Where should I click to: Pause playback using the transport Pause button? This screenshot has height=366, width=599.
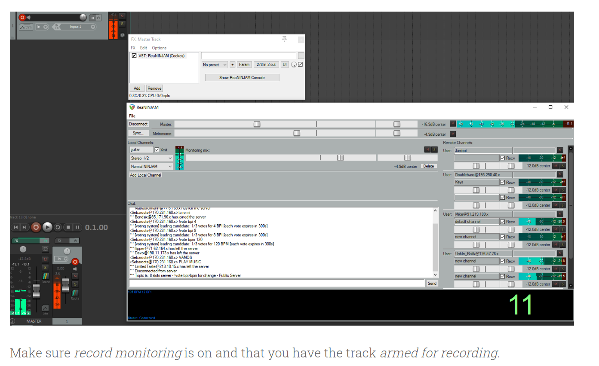pyautogui.click(x=77, y=227)
